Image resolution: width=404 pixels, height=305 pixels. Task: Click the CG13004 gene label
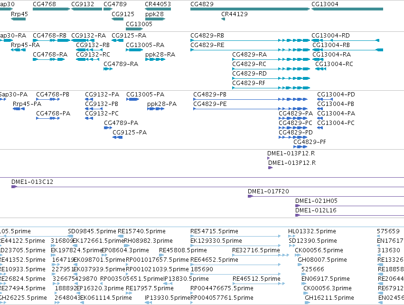click(325, 4)
